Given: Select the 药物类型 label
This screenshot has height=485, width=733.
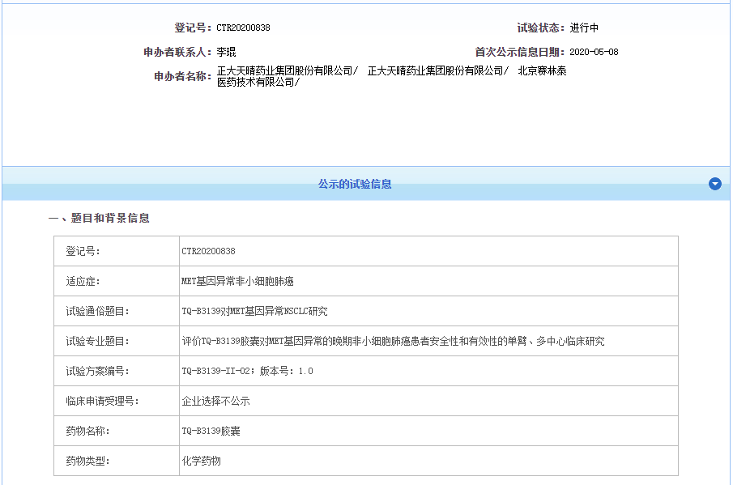Looking at the screenshot, I should tap(88, 461).
